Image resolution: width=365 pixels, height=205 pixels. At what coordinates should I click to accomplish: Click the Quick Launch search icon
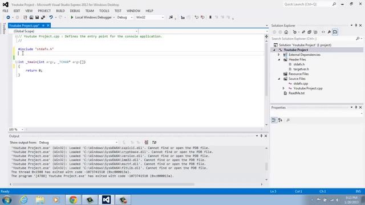(x=334, y=4)
